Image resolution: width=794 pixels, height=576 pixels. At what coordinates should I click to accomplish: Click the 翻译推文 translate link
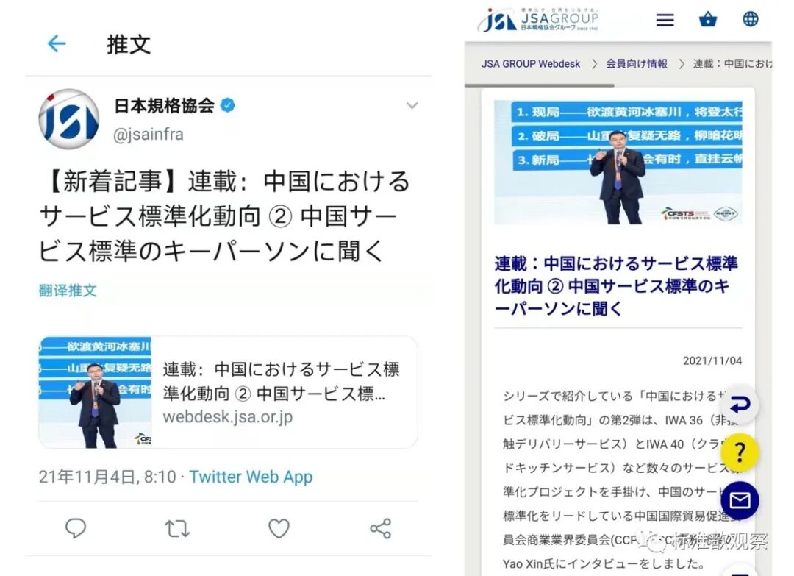tap(68, 291)
